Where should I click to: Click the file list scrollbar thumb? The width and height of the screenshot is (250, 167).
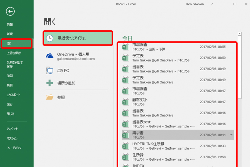[x=239, y=67]
